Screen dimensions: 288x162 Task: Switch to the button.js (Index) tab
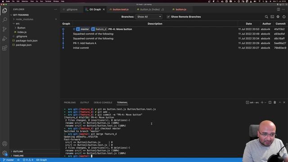coord(150,9)
